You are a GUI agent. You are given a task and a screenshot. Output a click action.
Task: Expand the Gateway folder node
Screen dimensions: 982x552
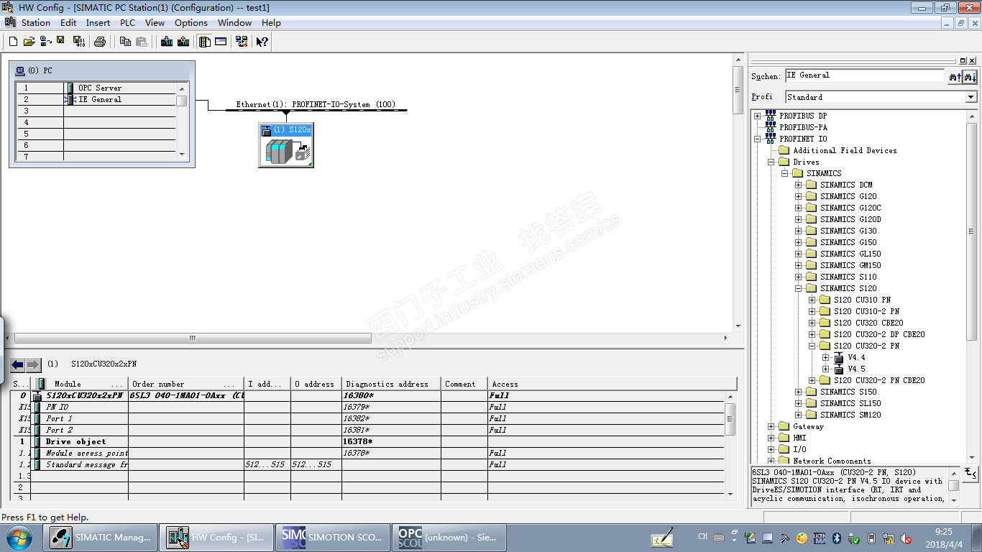(771, 426)
